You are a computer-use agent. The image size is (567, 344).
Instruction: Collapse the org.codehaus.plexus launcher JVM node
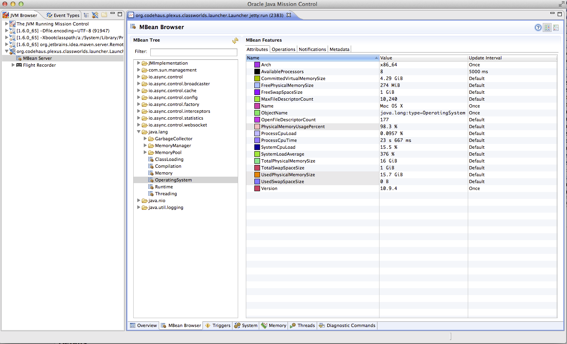coord(6,51)
